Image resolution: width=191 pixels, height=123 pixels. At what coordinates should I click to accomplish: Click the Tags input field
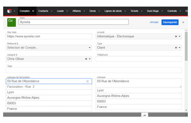94,70
